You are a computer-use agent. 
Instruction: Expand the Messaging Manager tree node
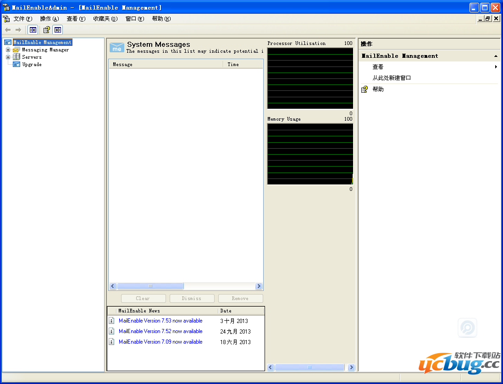(8, 50)
